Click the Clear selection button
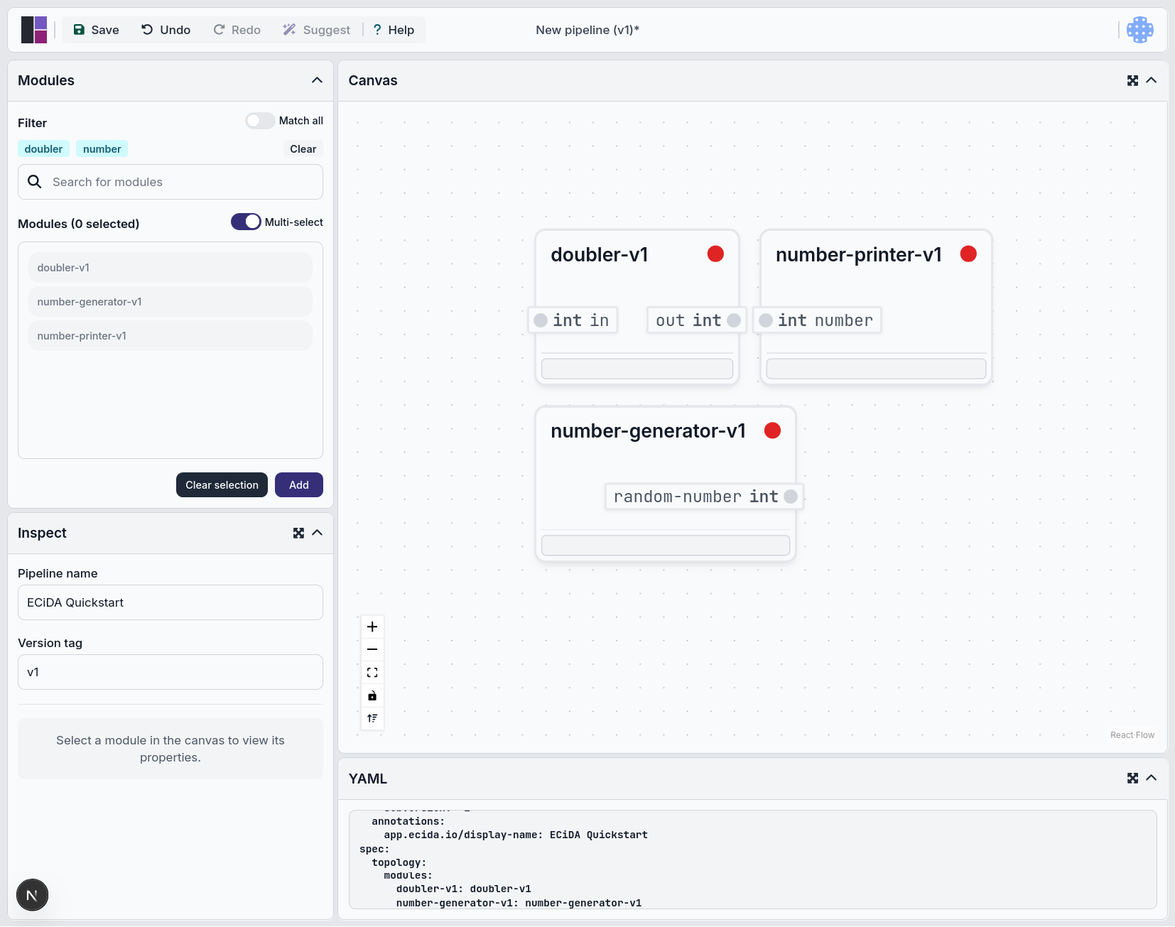The height and width of the screenshot is (927, 1175). (x=222, y=485)
